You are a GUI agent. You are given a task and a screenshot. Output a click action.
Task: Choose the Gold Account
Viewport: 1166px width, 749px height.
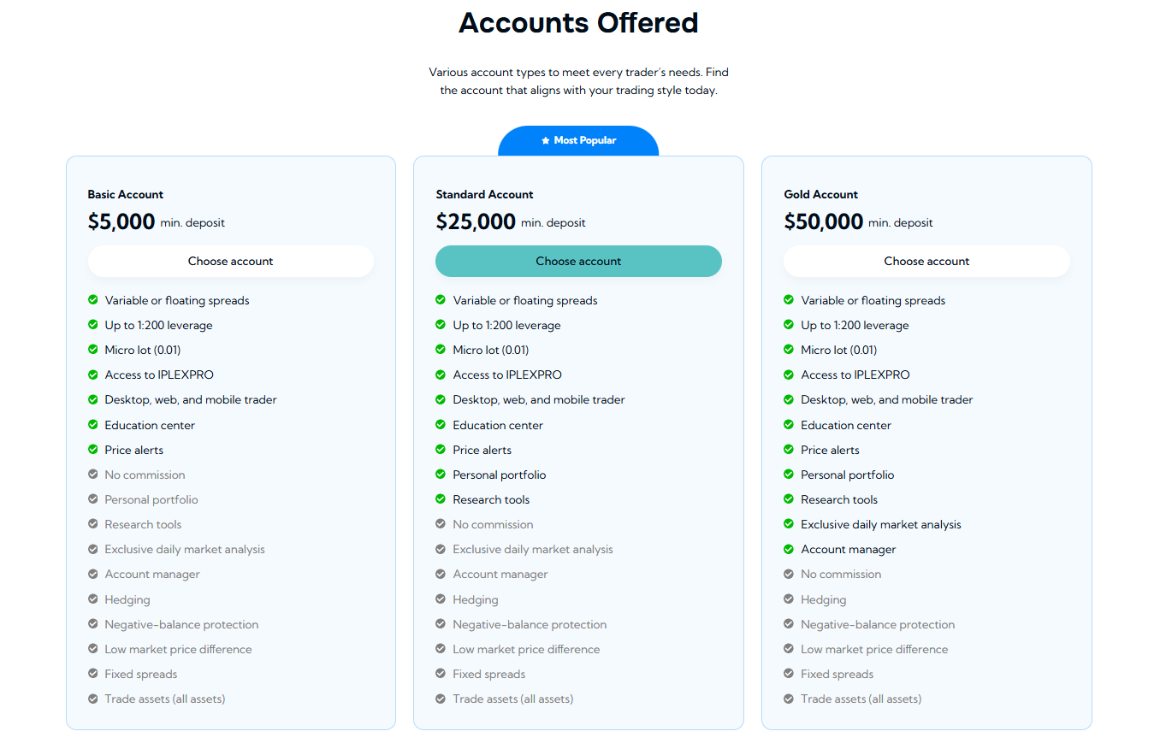[x=926, y=262]
